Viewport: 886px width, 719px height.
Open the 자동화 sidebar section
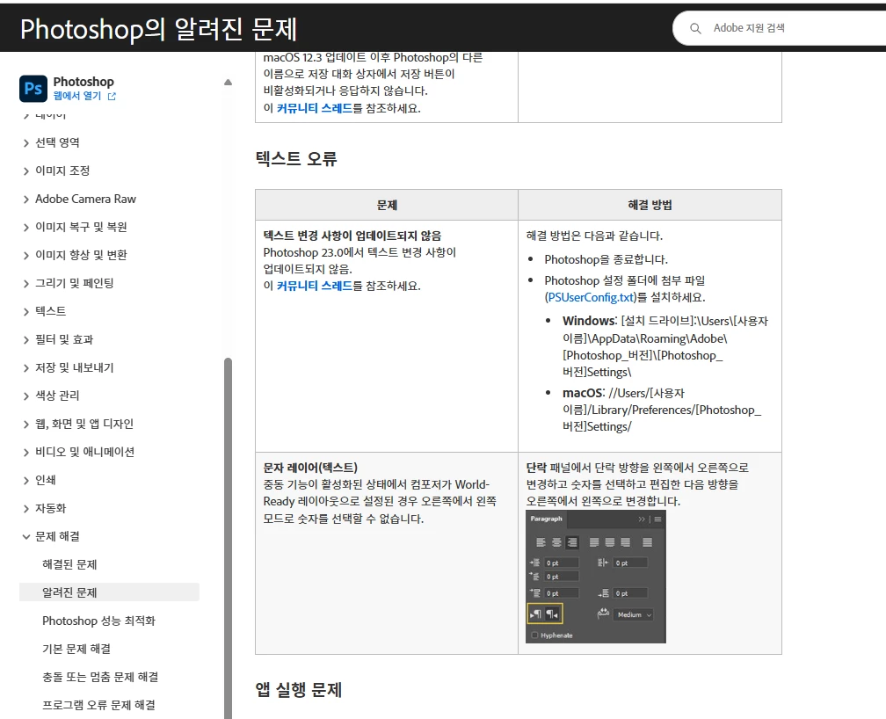tap(50, 508)
